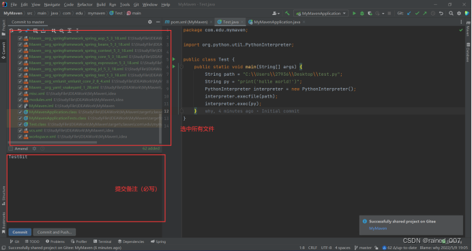Open commit message history clock icon
Screen dimensions: 472x251
pos(42,149)
